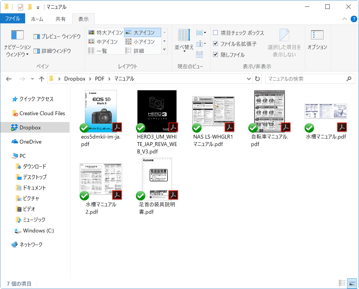Open folder Options (オプション)
359x289 pixels.
click(x=317, y=40)
